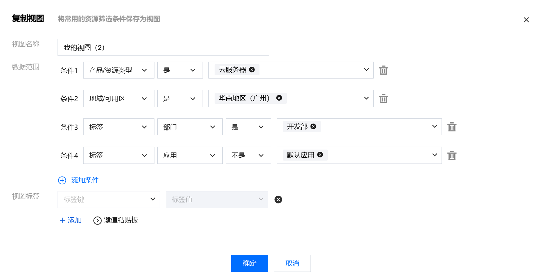Remove 条件4 using its trash icon
The image size is (543, 280).
point(452,155)
